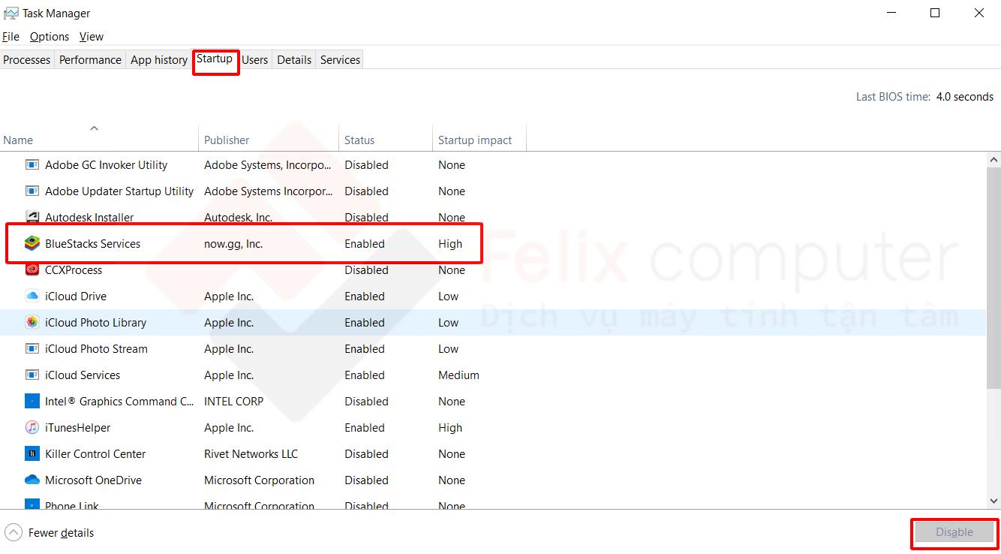Image resolution: width=1001 pixels, height=554 pixels.
Task: Sort list by Publisher column header
Action: coord(227,140)
